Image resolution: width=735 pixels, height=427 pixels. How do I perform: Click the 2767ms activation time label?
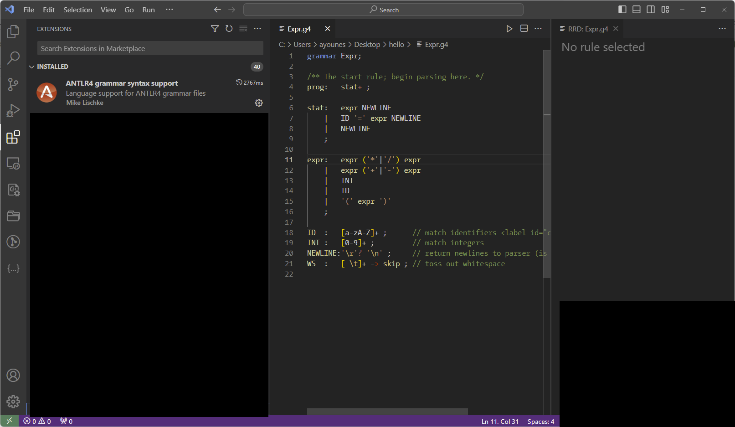pyautogui.click(x=250, y=83)
